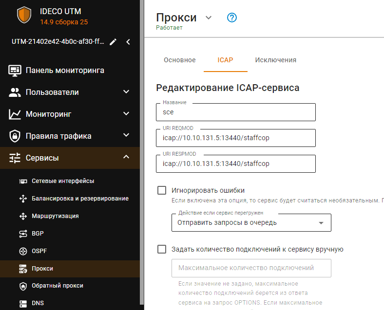384x310 pixels.
Task: Click the URI REQMOD input field
Action: click(x=236, y=138)
